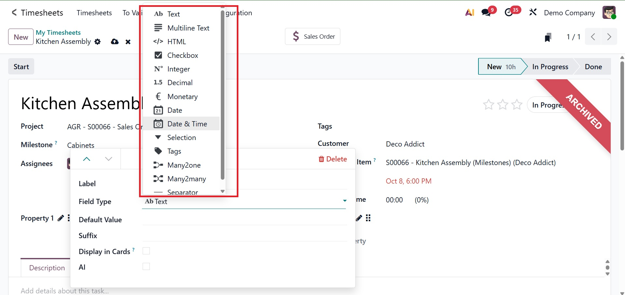The width and height of the screenshot is (625, 295).
Task: Set the stage to In Progress
Action: point(550,67)
